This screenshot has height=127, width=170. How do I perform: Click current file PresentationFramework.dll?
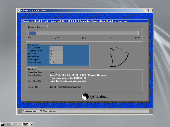pos(66,87)
